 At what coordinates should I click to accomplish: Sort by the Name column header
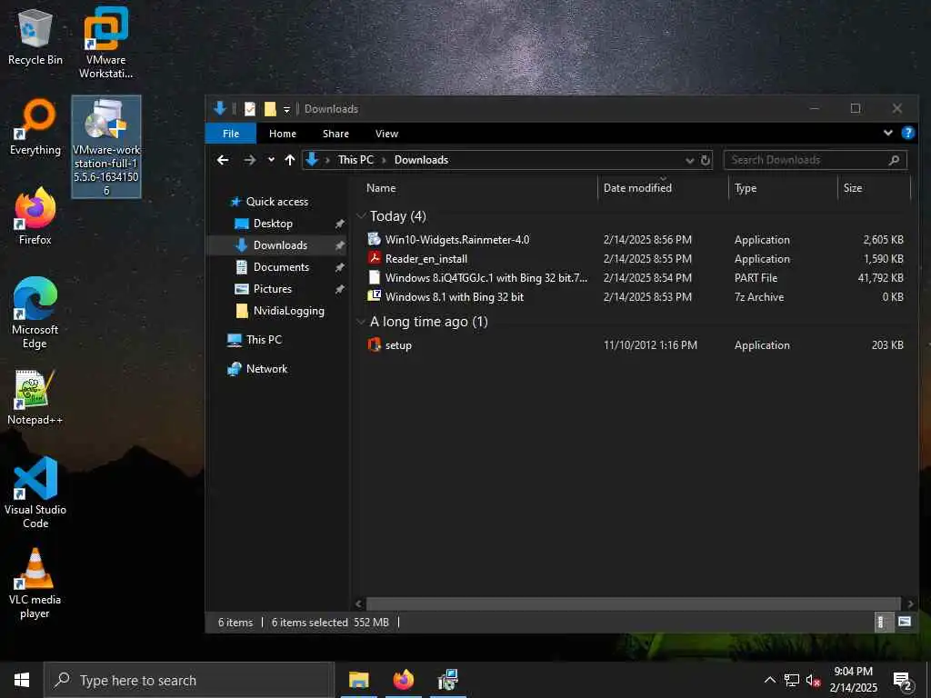click(x=480, y=187)
